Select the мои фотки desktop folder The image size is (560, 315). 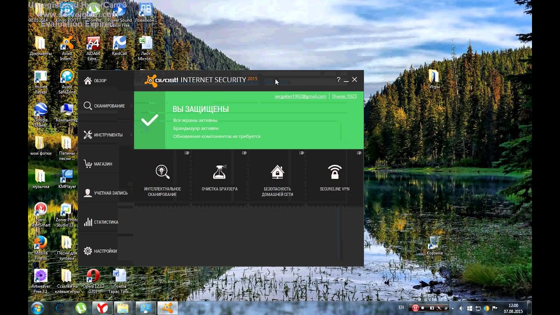click(x=40, y=146)
